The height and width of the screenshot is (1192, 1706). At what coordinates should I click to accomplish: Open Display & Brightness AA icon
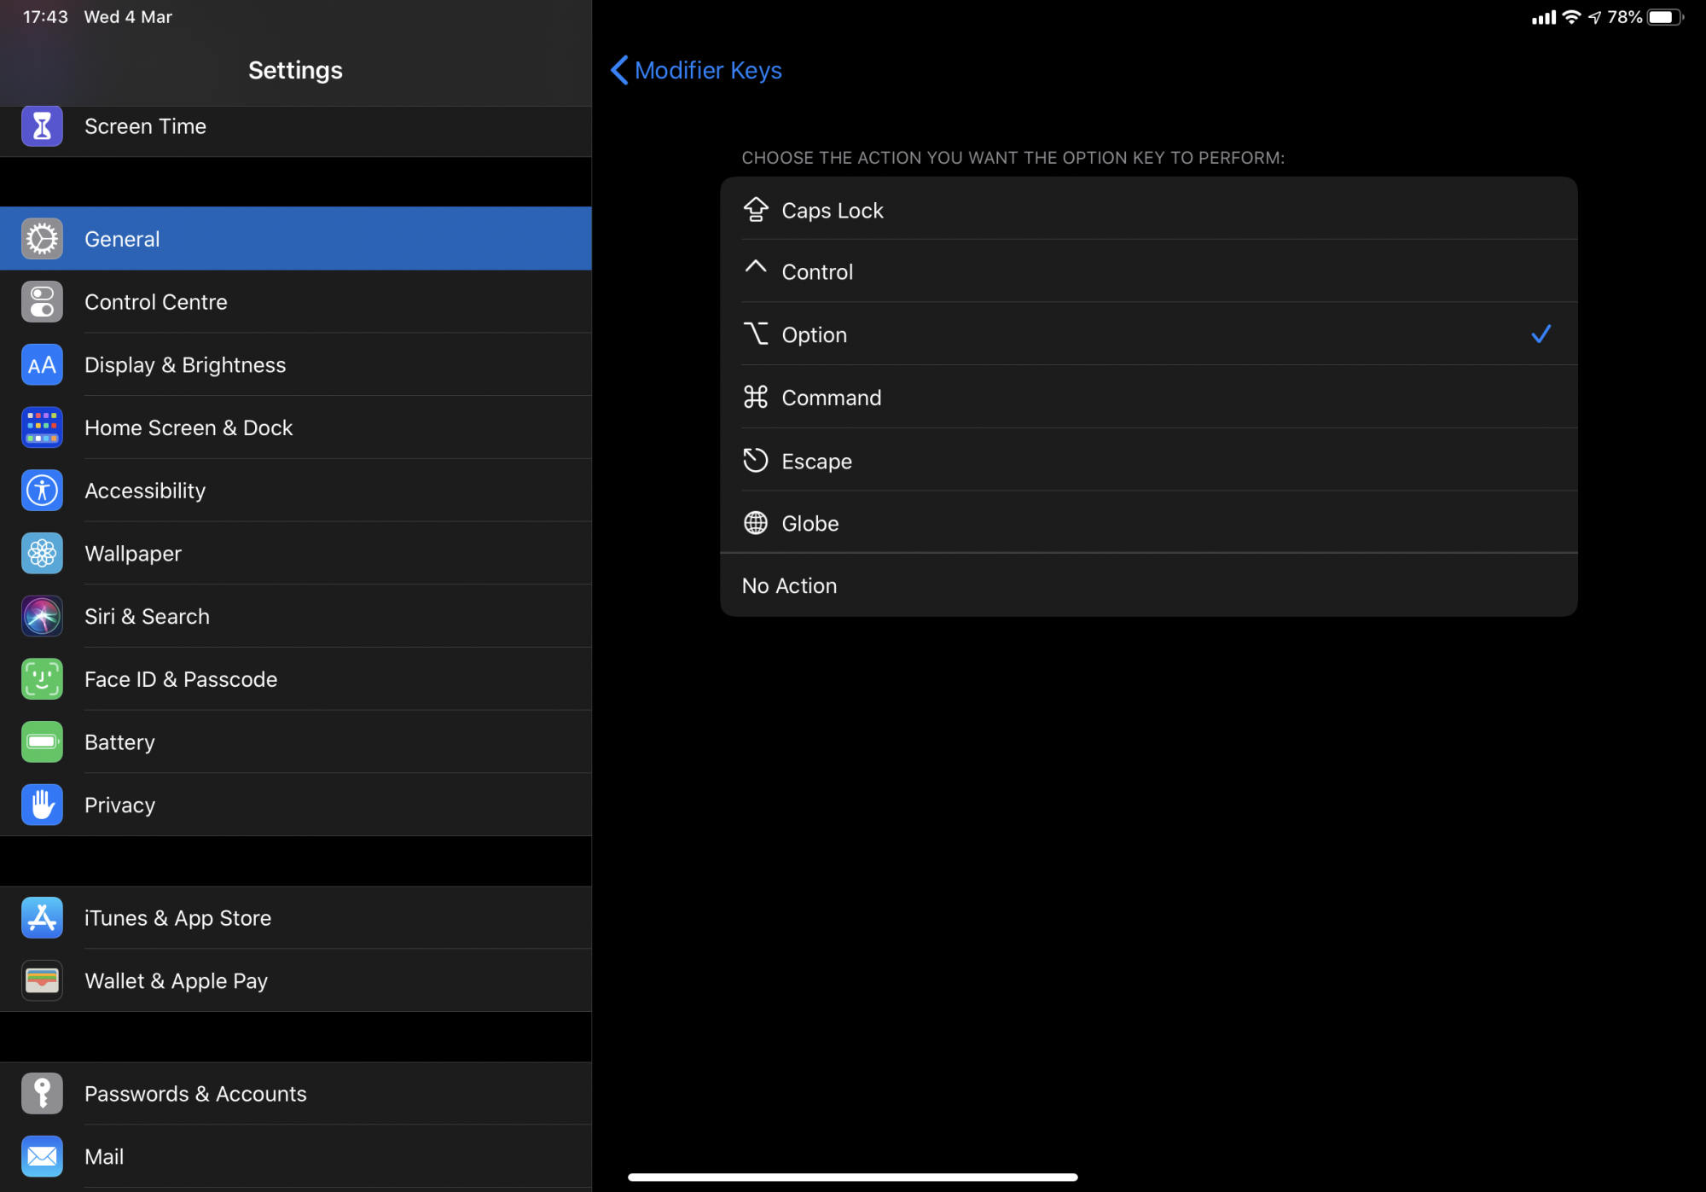point(42,365)
